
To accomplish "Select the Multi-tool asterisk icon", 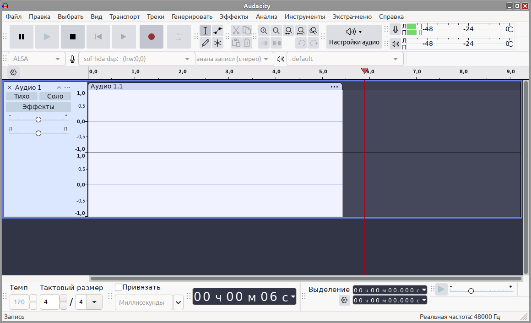I will point(218,43).
